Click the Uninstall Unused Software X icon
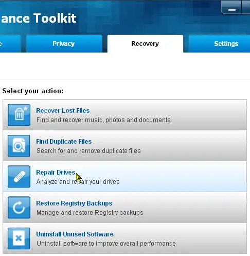Screen dimensions: 250x256 point(19,238)
